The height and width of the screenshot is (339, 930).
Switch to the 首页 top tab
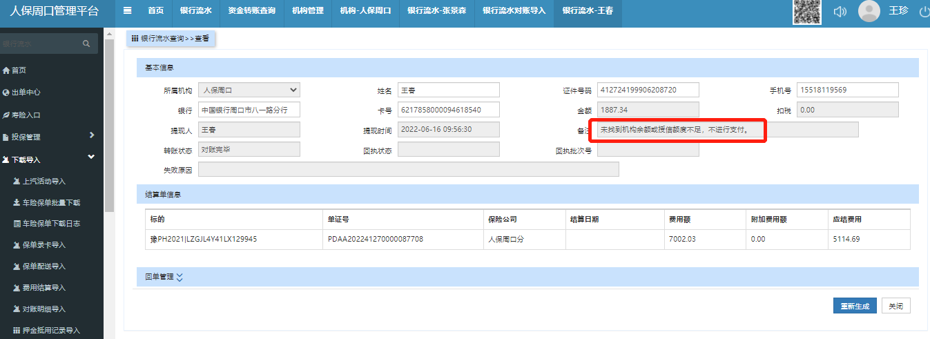[x=156, y=11]
